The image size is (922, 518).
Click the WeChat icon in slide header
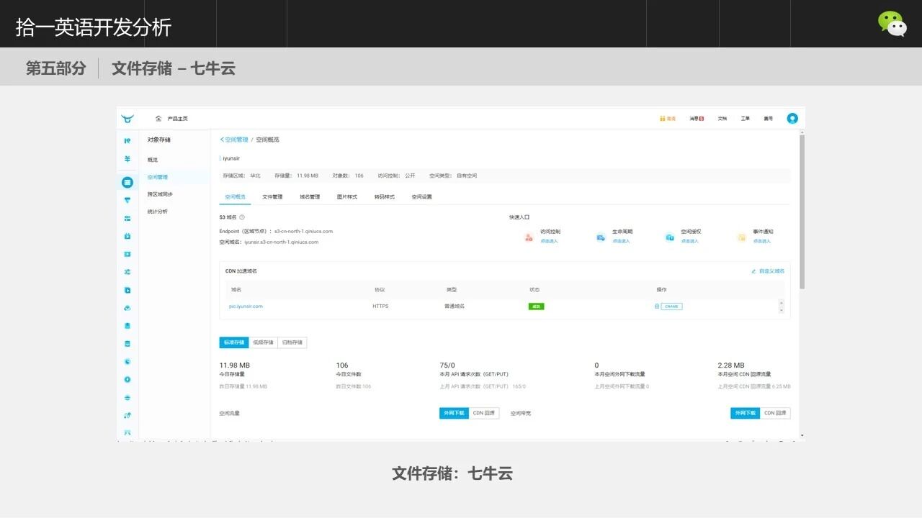892,24
